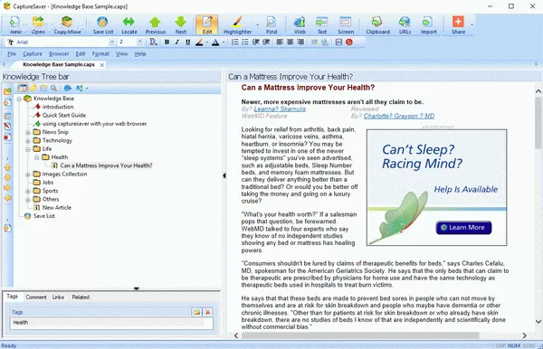Image resolution: width=543 pixels, height=349 pixels.
Task: Switch to the Comment tab
Action: coord(36,297)
